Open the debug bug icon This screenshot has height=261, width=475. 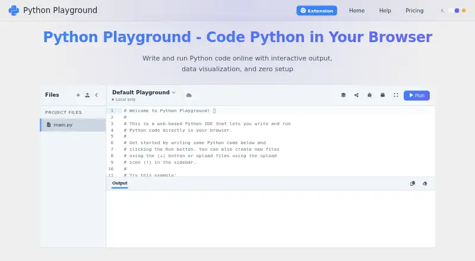(369, 95)
